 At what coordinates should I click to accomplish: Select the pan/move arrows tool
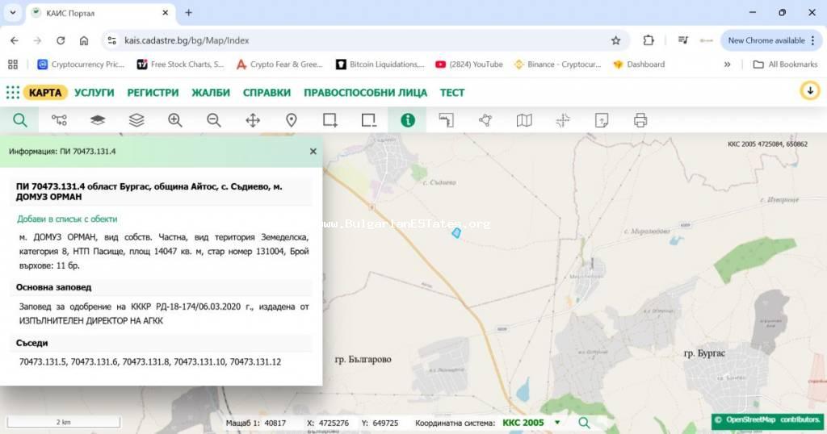pyautogui.click(x=253, y=120)
